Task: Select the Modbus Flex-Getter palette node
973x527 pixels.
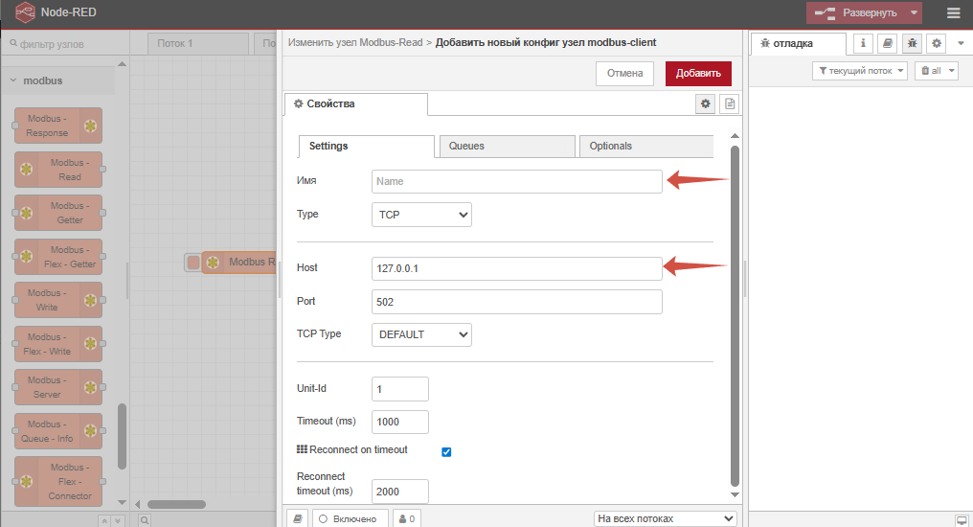Action: tap(58, 257)
